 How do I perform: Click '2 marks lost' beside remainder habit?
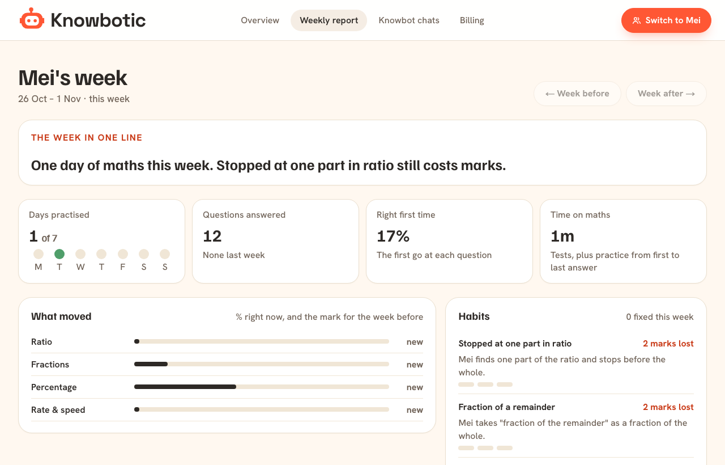click(668, 407)
